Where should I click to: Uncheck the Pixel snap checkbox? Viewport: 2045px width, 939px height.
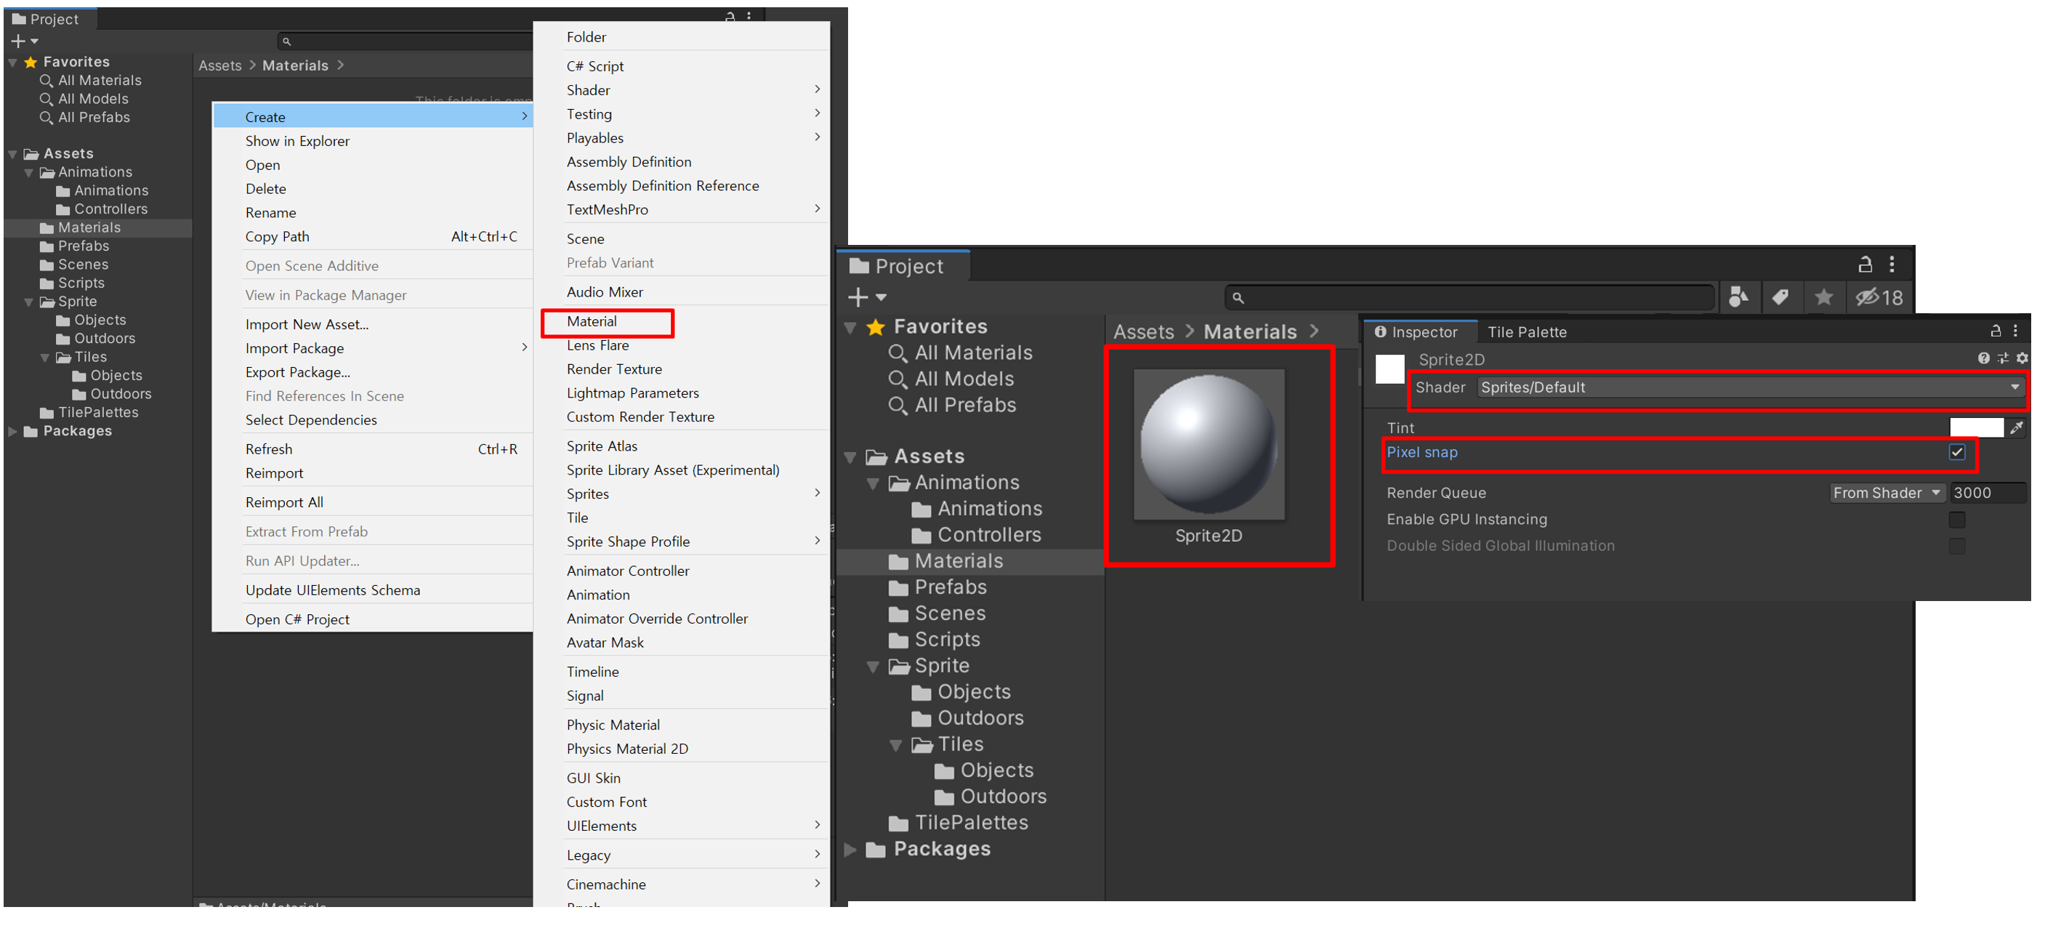click(x=1957, y=453)
